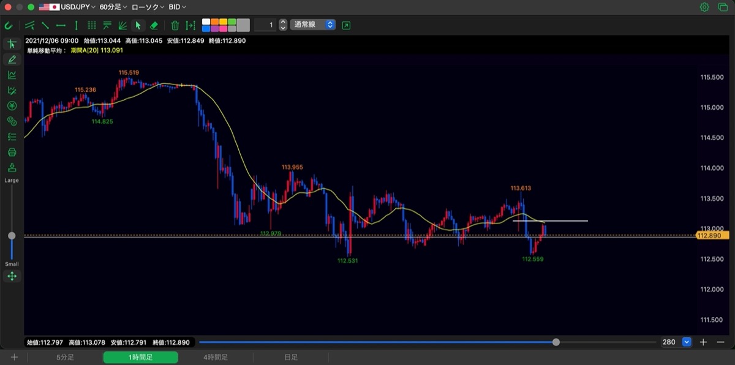Select the grid lines tool

tap(92, 25)
